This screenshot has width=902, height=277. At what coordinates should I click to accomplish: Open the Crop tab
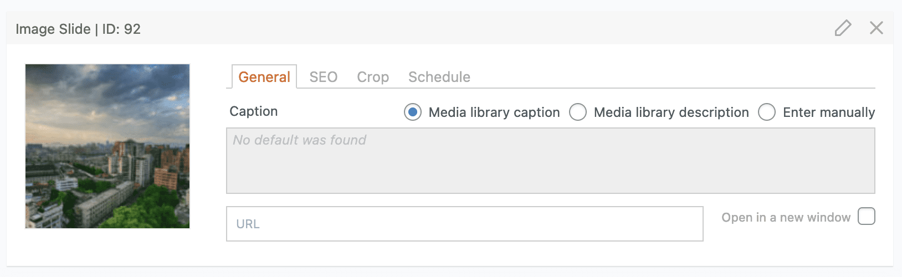[x=372, y=77]
